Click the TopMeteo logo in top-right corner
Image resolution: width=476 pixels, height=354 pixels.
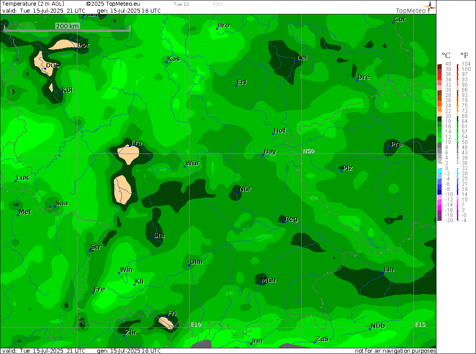pos(416,8)
